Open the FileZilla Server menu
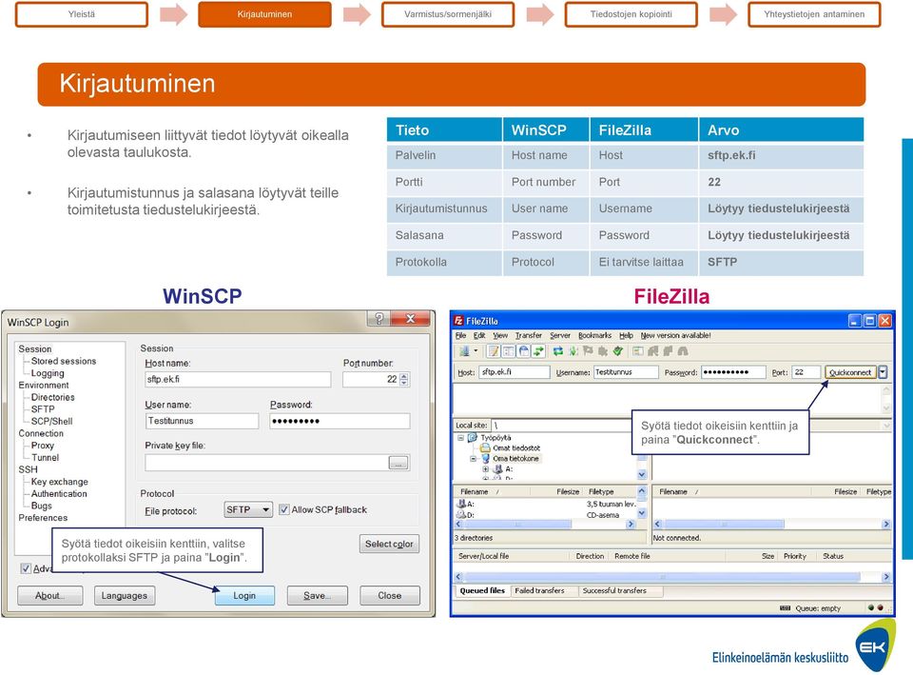The height and width of the screenshot is (675, 913). click(560, 336)
